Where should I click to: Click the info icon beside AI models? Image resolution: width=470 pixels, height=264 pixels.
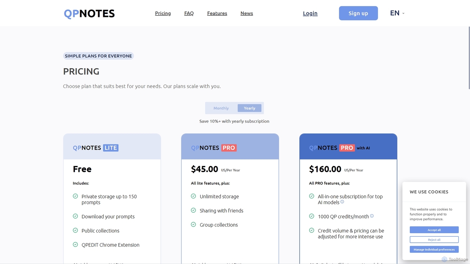[342, 202]
